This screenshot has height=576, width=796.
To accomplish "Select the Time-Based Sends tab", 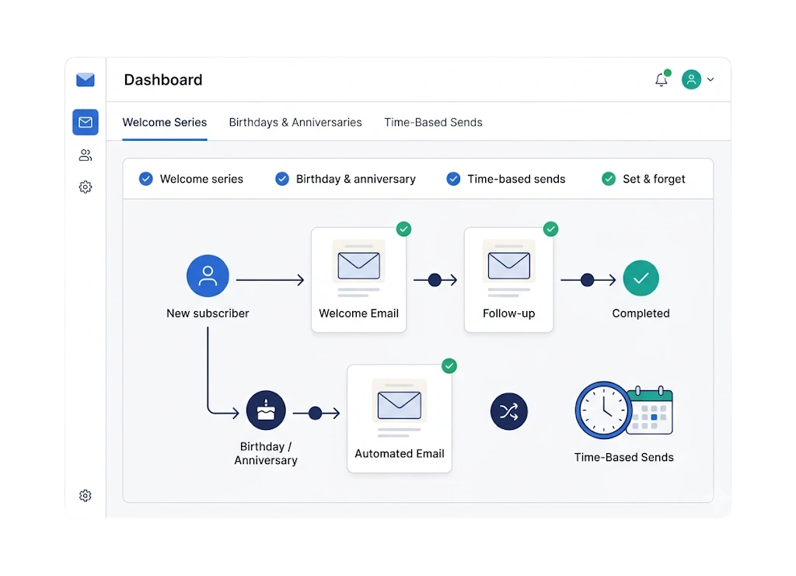I will tap(433, 122).
